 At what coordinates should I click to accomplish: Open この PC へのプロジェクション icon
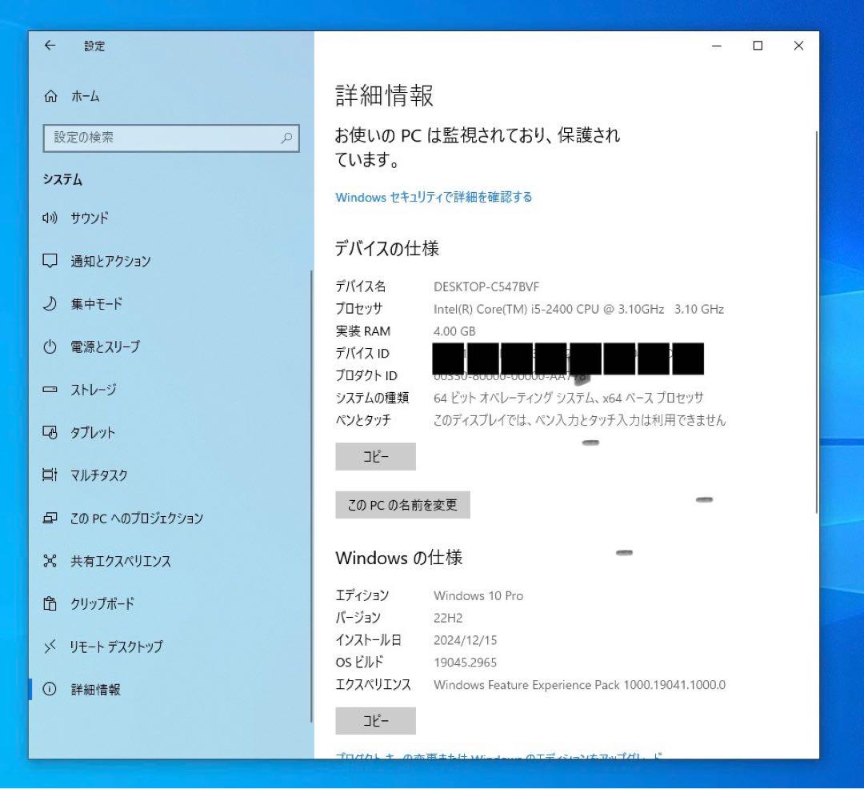pos(50,518)
